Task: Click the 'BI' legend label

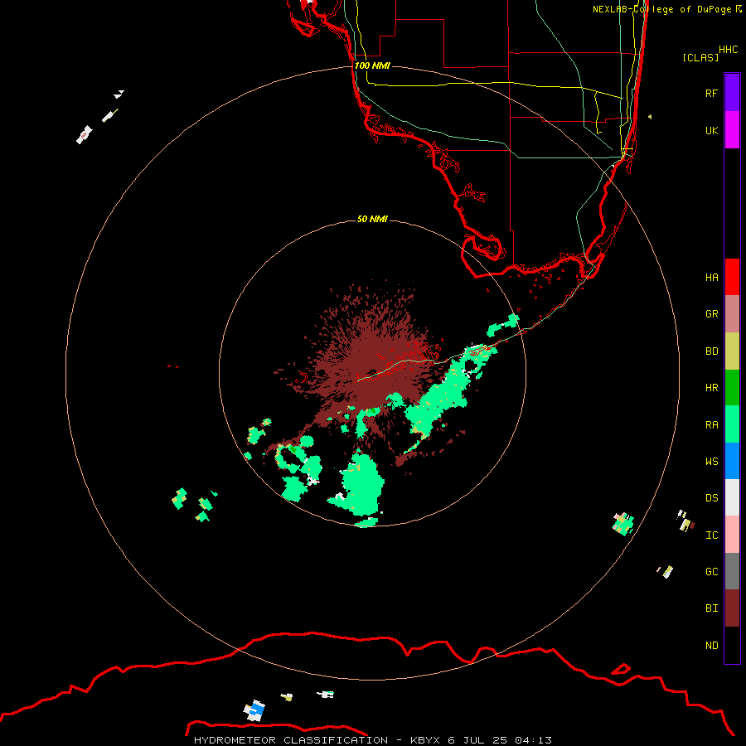Action: point(711,608)
